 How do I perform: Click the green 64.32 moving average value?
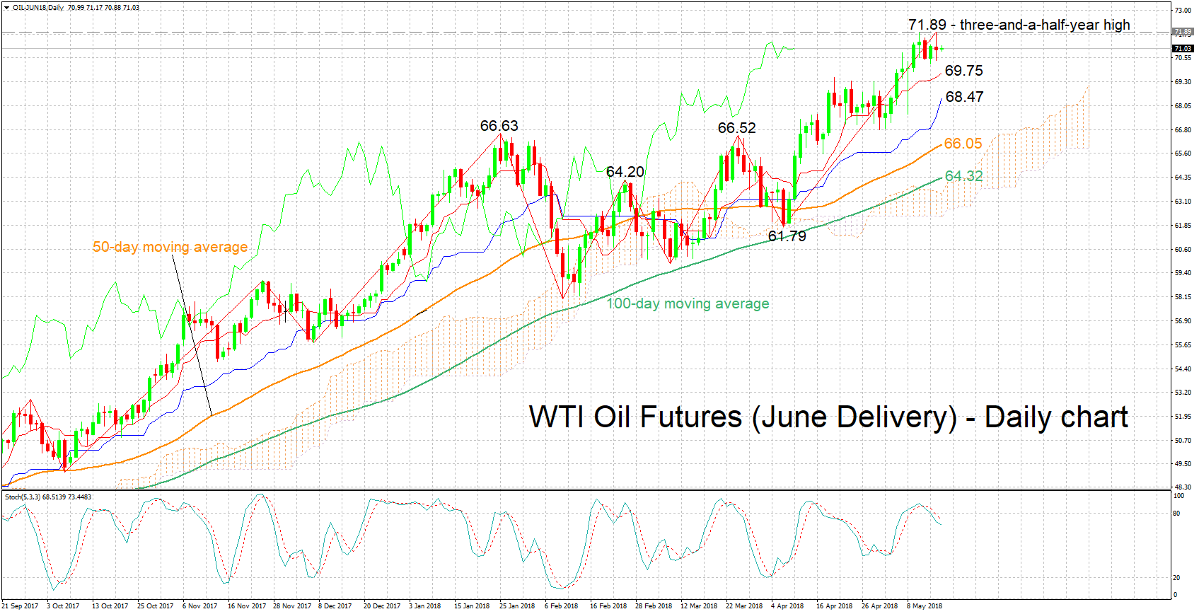tap(963, 176)
